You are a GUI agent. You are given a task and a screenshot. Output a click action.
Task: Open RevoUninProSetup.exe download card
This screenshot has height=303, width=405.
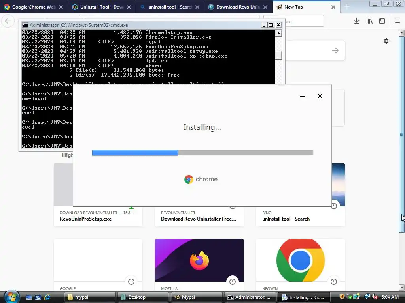click(98, 217)
